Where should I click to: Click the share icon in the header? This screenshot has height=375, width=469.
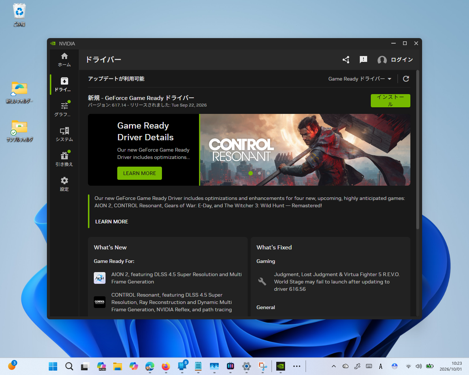(346, 60)
